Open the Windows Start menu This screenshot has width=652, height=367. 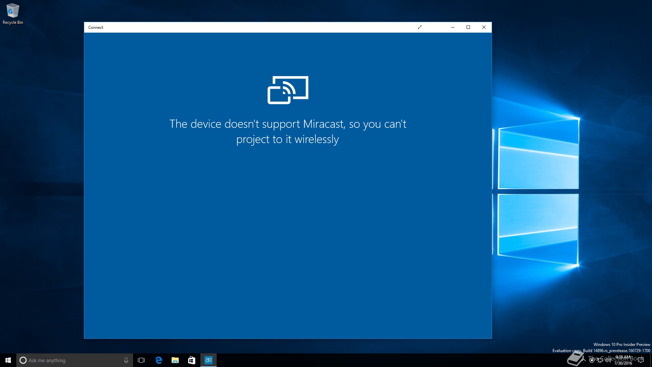click(8, 360)
